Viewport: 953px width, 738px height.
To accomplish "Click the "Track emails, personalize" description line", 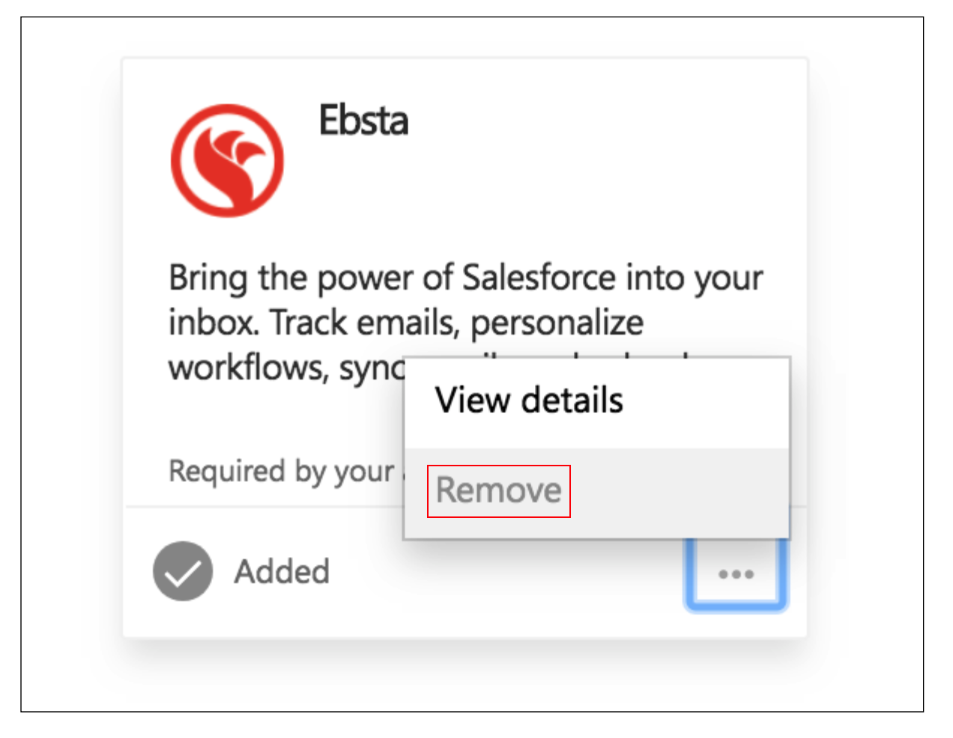I will click(456, 323).
